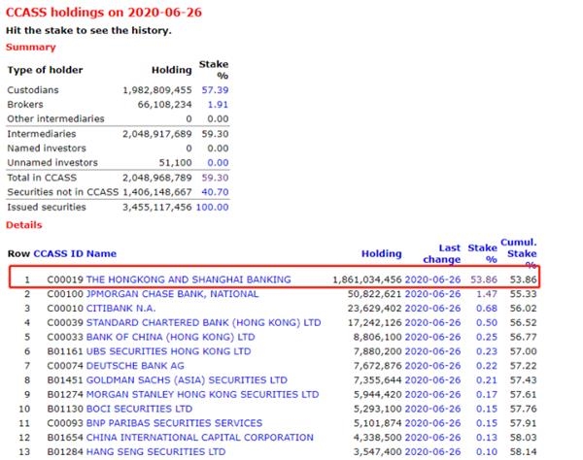Open Deutsche Bank AG holder link
Image resolution: width=583 pixels, height=460 pixels.
[x=135, y=366]
